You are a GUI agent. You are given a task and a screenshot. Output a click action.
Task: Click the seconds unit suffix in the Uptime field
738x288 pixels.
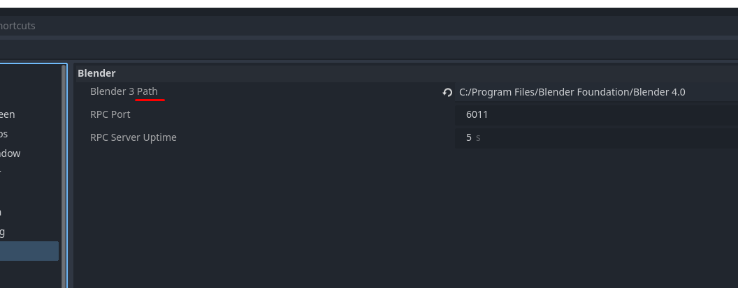pyautogui.click(x=478, y=137)
